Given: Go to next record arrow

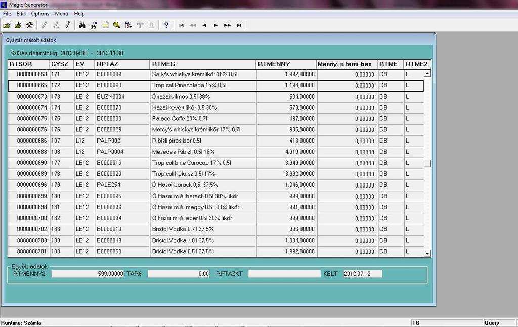Looking at the screenshot, I should click(215, 25).
